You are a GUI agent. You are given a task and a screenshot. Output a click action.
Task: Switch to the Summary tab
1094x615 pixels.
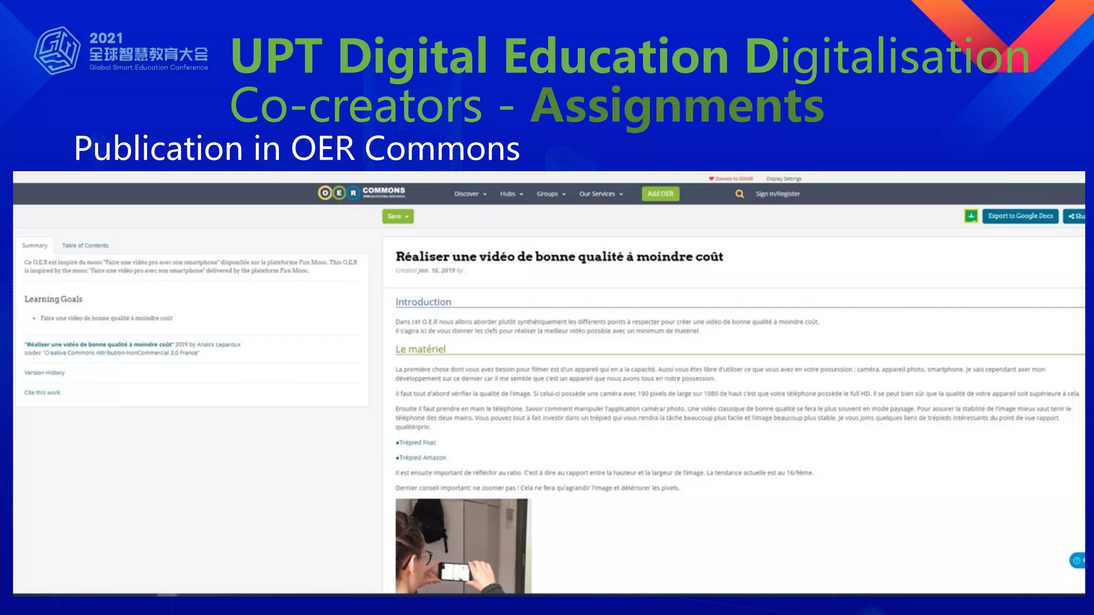click(35, 246)
